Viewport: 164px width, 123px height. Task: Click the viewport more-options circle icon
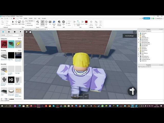(x=134, y=32)
